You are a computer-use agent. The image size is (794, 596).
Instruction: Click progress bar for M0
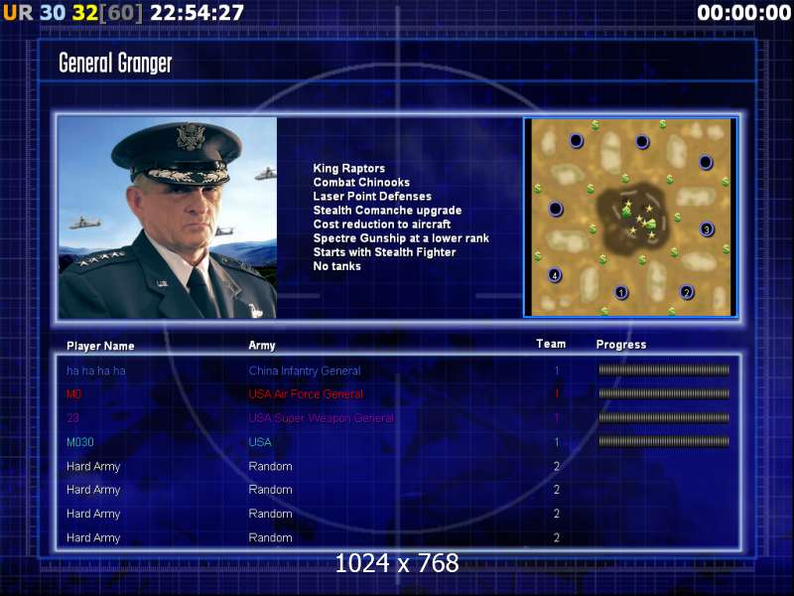point(664,393)
